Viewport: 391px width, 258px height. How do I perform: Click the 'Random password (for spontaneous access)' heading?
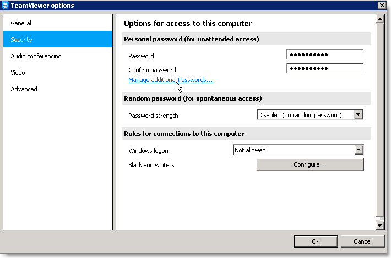pos(193,98)
